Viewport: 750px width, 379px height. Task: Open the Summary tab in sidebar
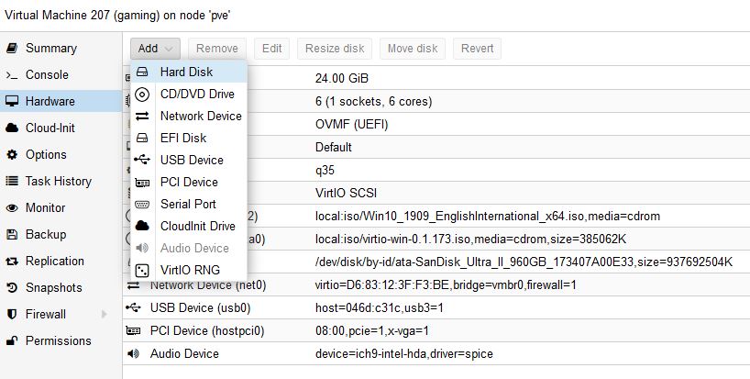pos(50,48)
